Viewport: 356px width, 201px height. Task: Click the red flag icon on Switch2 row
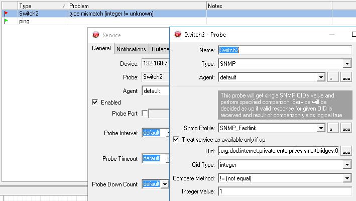(x=6, y=14)
